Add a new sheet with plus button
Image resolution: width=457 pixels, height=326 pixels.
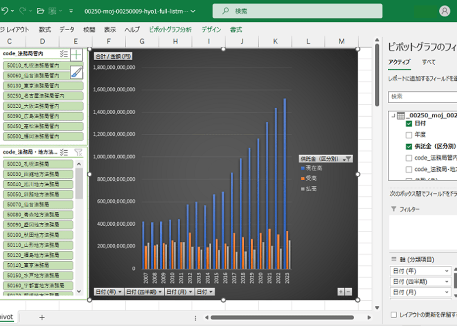(42, 317)
